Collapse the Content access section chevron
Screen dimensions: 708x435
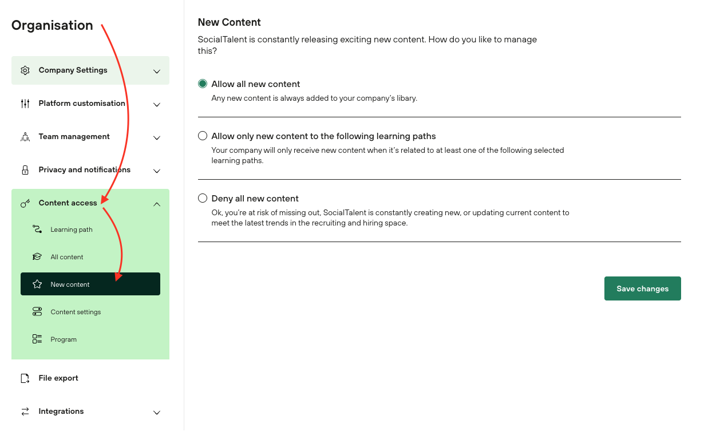point(157,204)
